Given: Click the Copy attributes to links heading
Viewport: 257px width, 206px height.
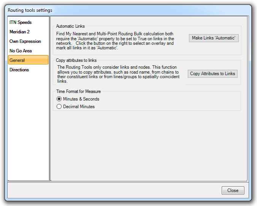Looking at the screenshot, I should (x=76, y=60).
